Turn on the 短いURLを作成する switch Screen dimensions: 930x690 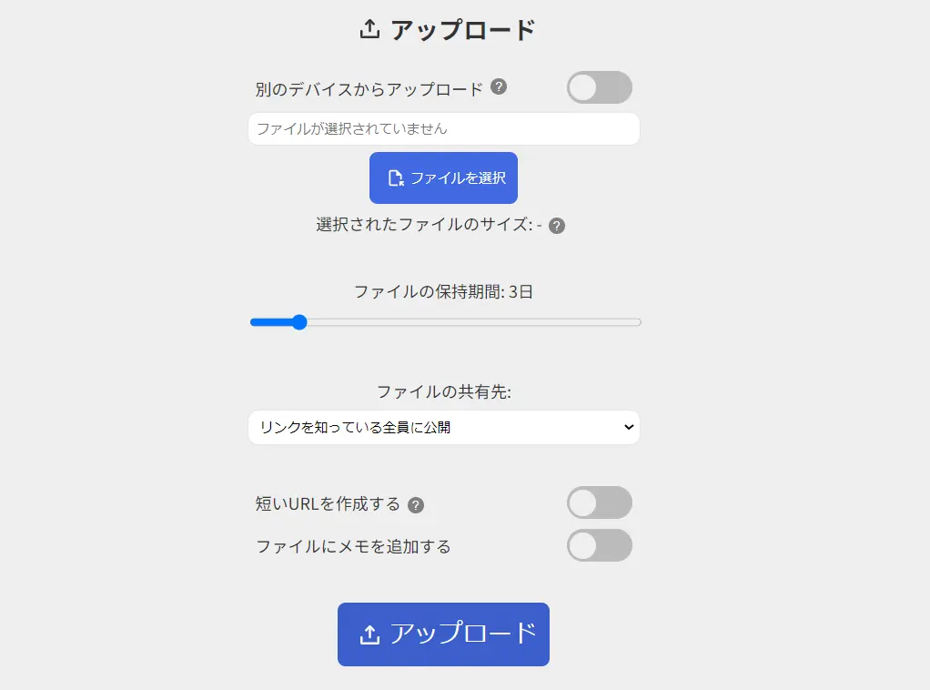click(x=599, y=502)
